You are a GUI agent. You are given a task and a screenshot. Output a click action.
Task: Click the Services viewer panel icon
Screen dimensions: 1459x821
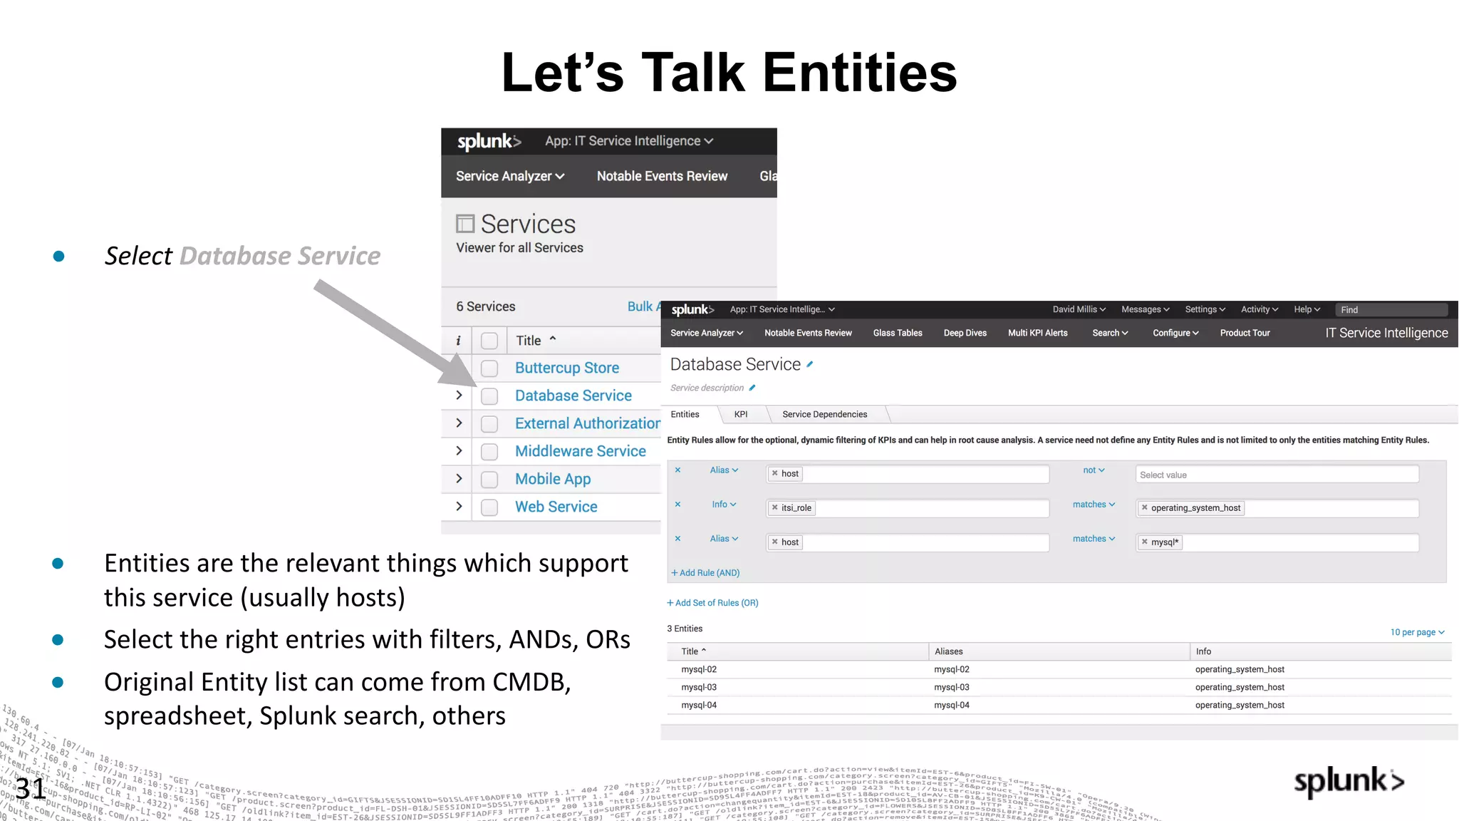[x=465, y=224]
